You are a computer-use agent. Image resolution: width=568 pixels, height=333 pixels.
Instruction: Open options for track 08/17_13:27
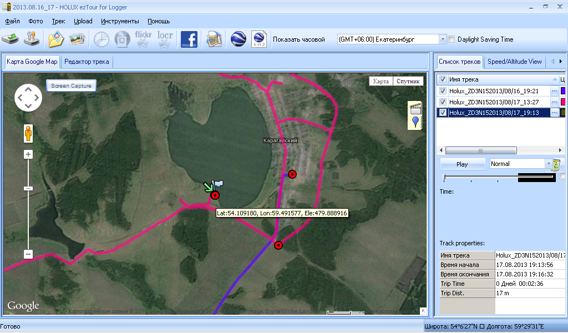click(554, 102)
